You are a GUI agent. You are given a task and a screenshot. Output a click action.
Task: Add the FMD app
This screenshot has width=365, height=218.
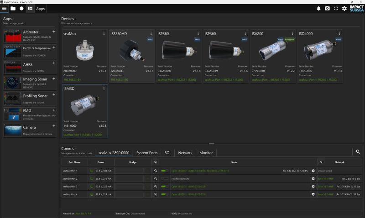pyautogui.click(x=54, y=110)
